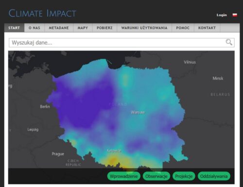
Task: Open the Login link
Action: (222, 15)
